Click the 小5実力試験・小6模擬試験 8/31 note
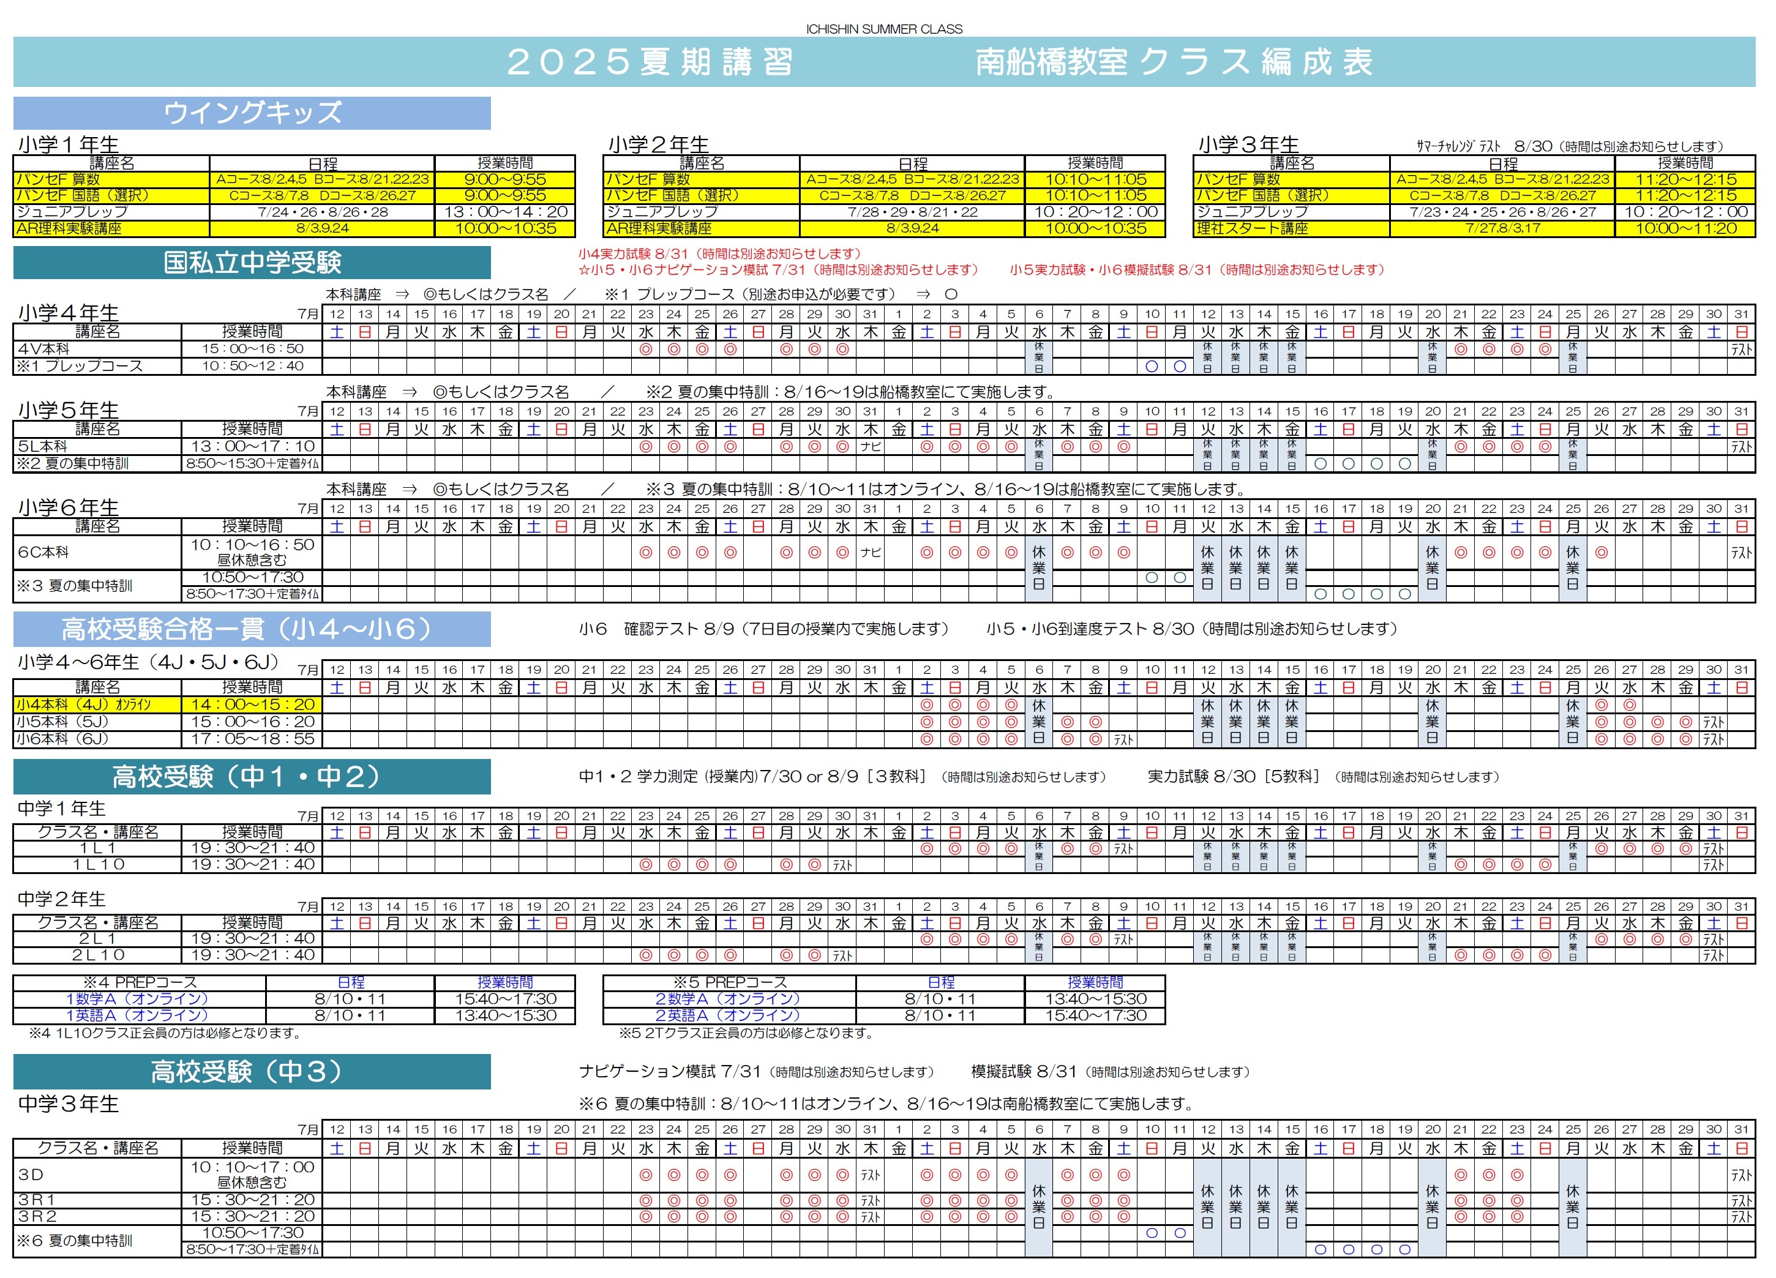 1197,269
